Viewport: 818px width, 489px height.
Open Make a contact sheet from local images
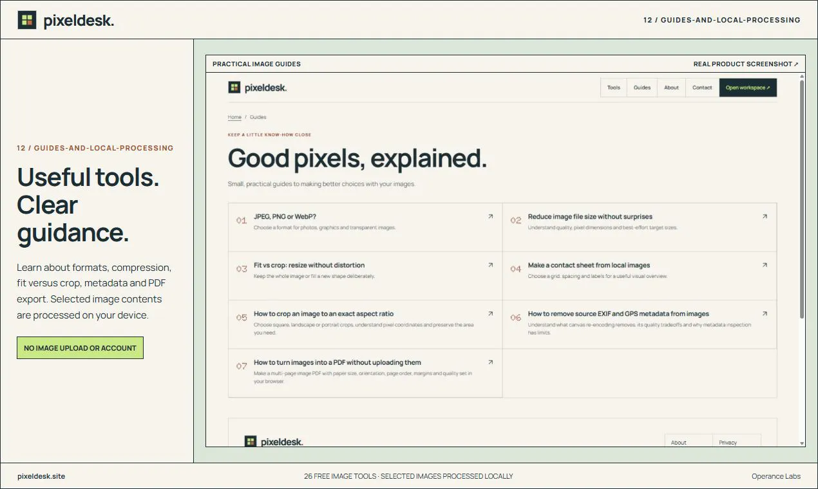point(640,275)
